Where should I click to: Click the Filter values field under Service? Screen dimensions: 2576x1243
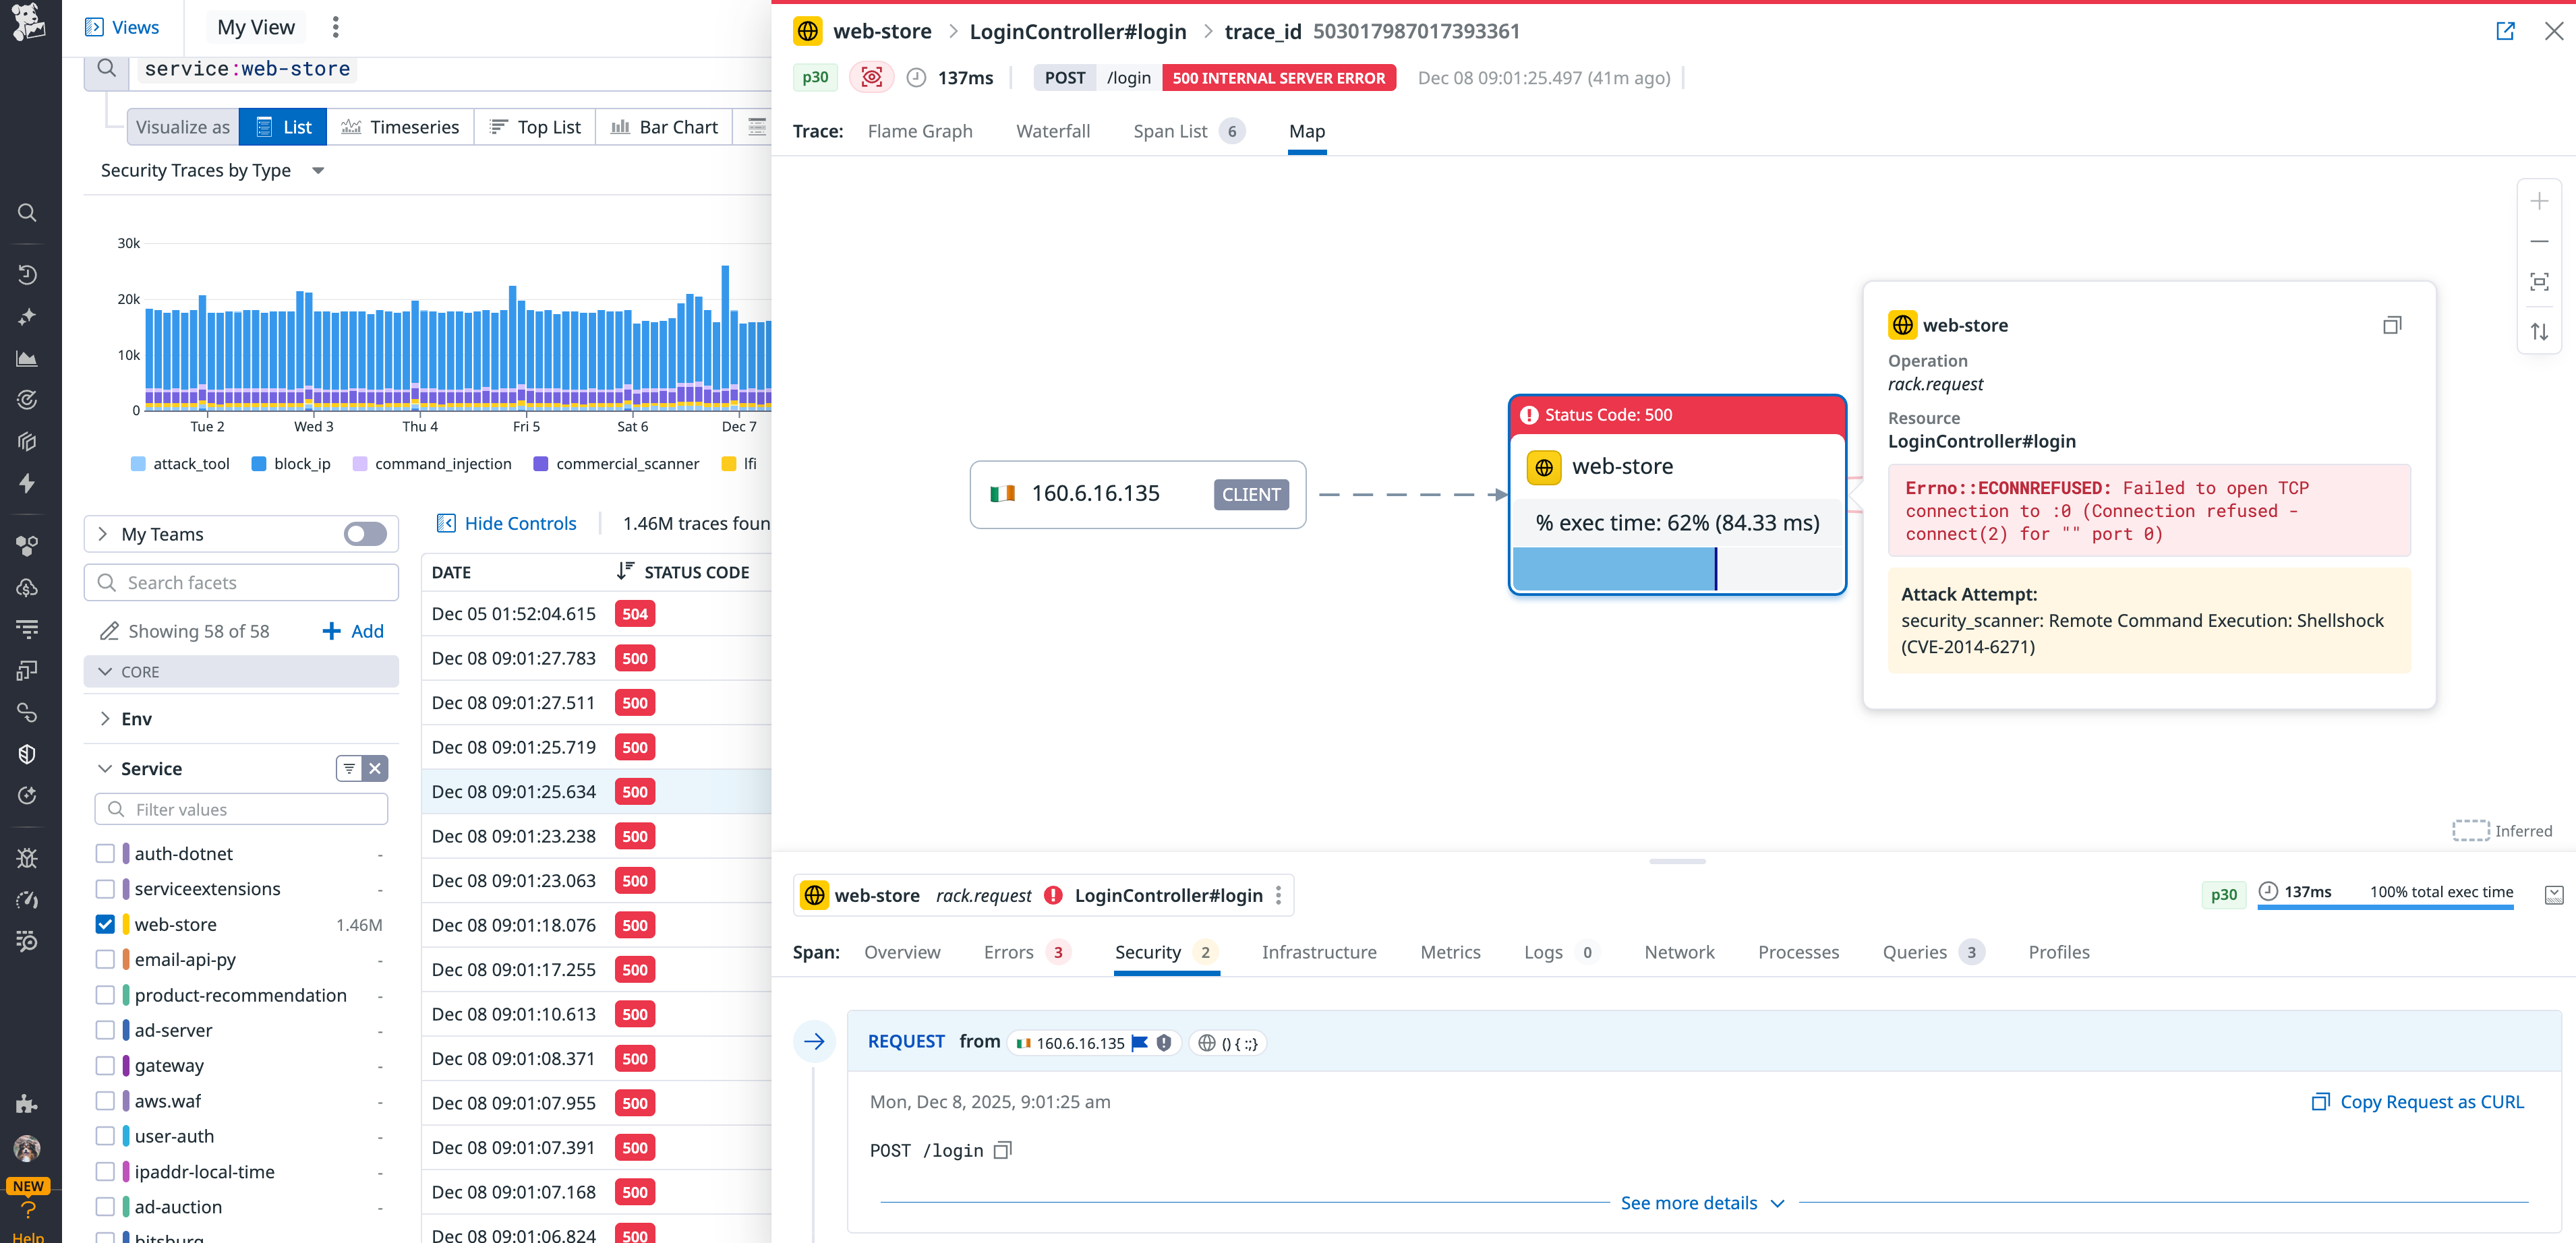pos(240,808)
